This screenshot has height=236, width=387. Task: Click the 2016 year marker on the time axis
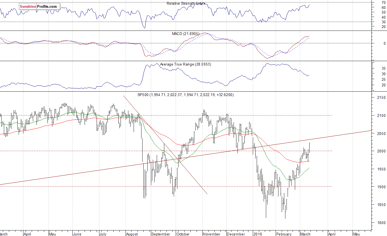coord(258,234)
